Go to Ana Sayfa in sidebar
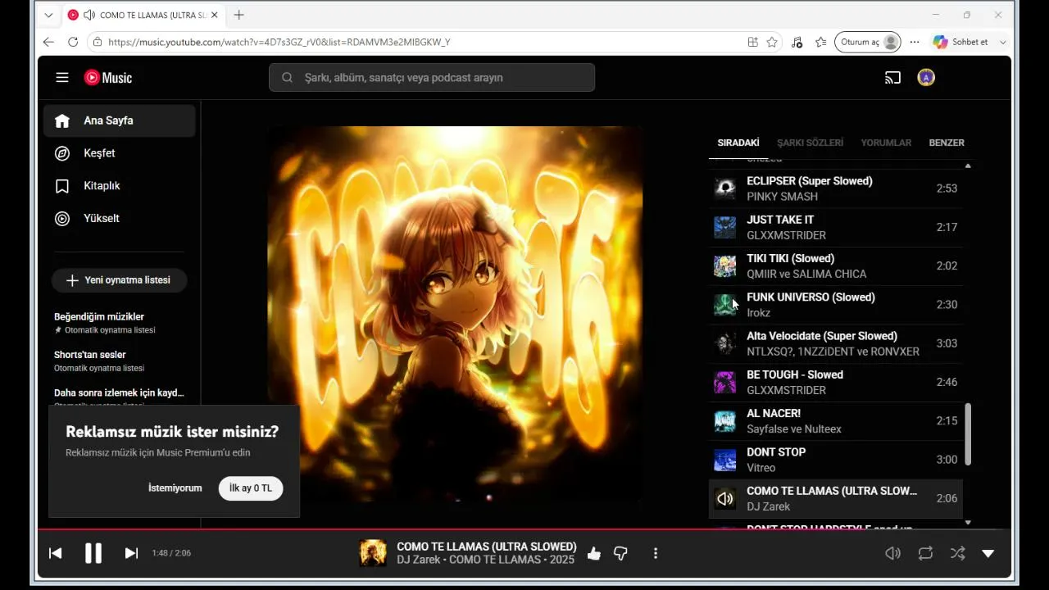Viewport: 1049px width, 590px height. [120, 120]
